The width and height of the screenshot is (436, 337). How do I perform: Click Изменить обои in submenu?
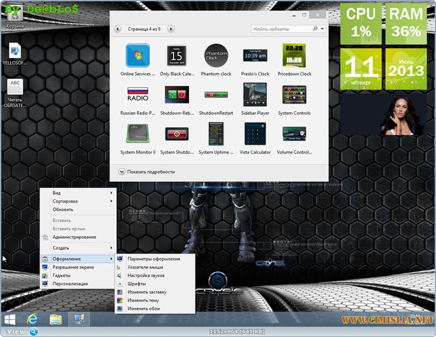click(x=144, y=309)
